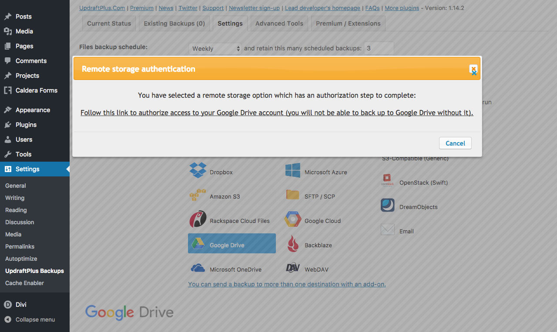Open UpdraftPlus Backups submenu item
This screenshot has width=557, height=332.
[34, 271]
